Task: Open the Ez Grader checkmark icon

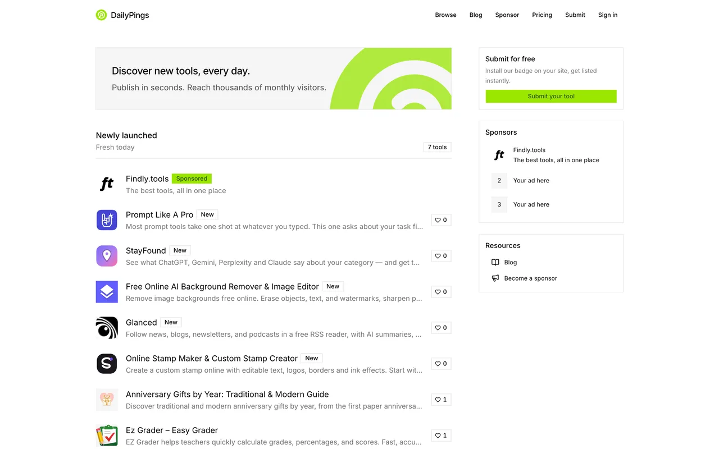Action: [x=107, y=436]
